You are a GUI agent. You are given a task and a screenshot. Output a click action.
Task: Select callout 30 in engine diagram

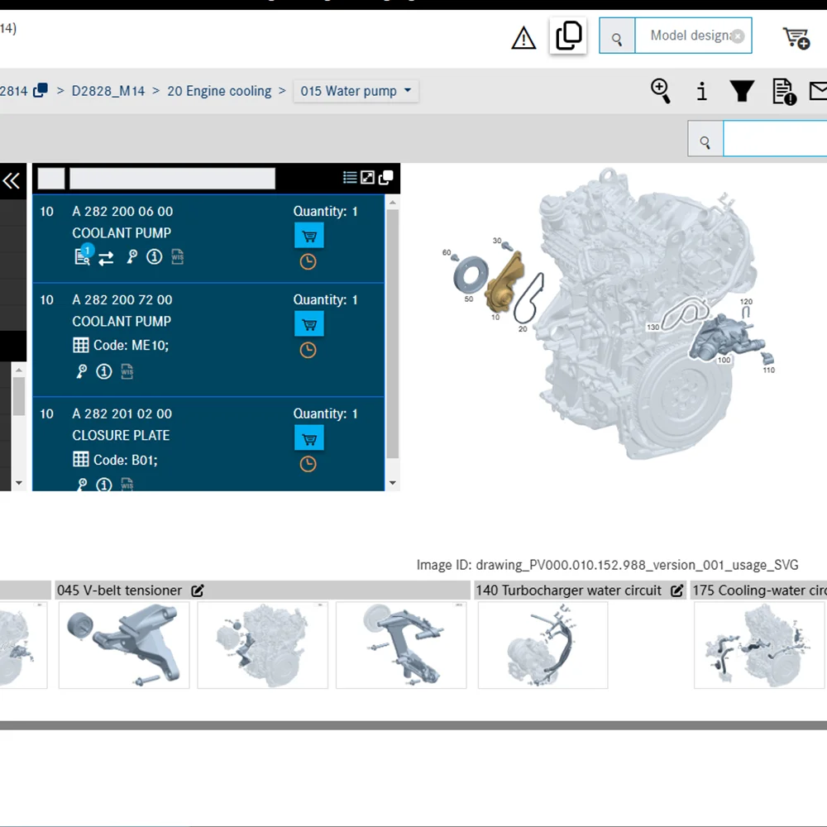click(x=497, y=241)
